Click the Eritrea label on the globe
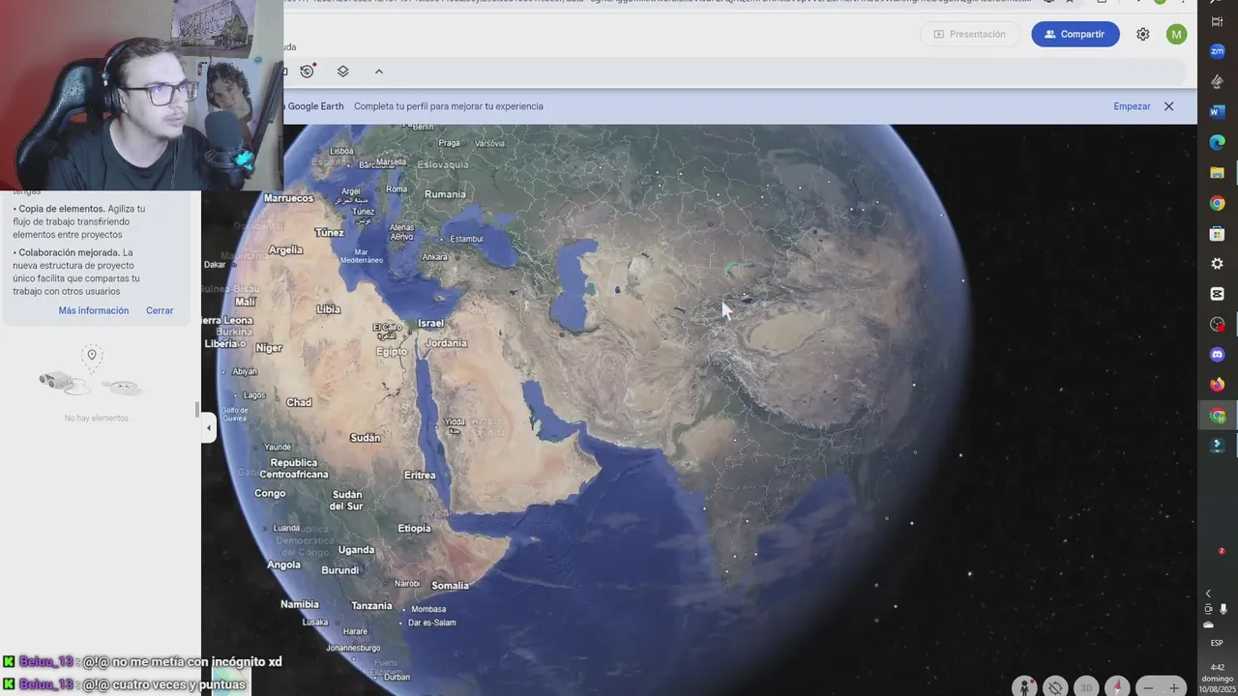Screen dimensions: 1238x696 pos(420,476)
